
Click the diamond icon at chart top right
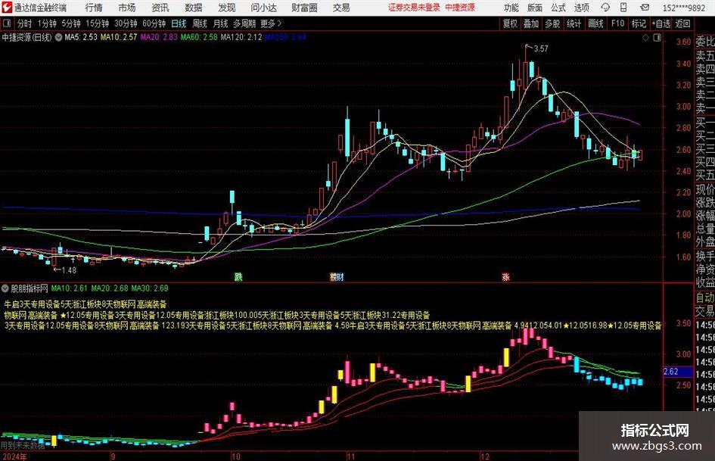tap(645, 38)
